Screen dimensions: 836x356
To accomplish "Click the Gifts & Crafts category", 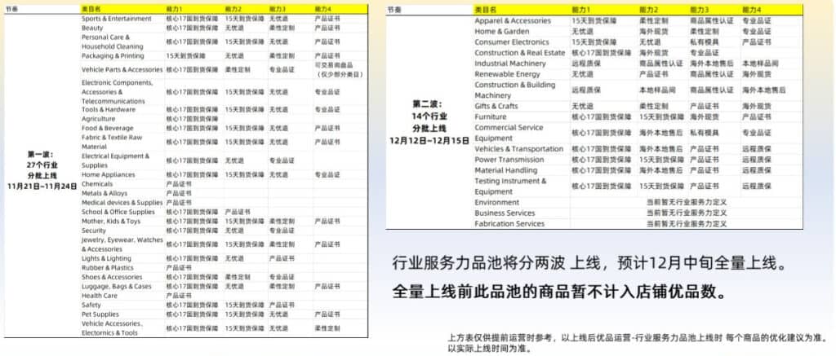I will [x=496, y=106].
